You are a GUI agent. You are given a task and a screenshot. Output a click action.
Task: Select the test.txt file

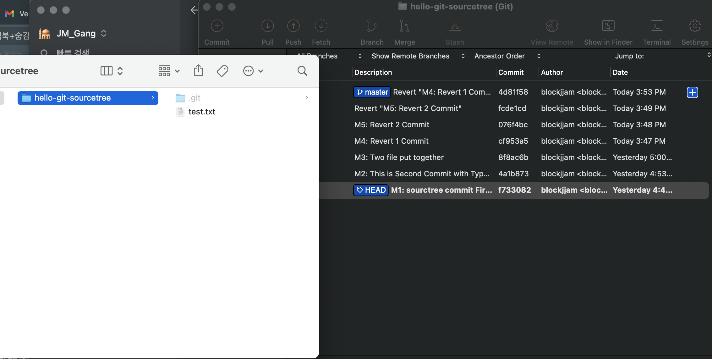(201, 112)
